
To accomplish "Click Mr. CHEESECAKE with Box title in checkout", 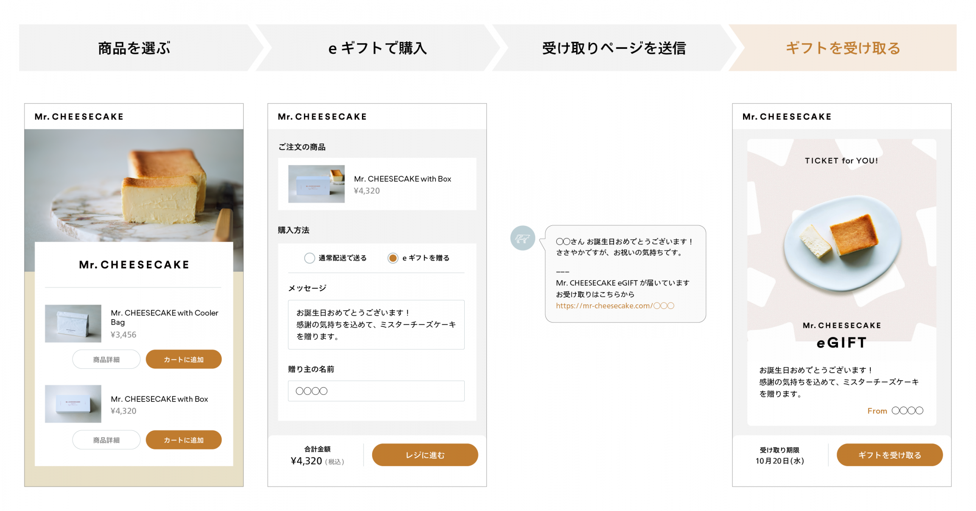I will pyautogui.click(x=403, y=179).
